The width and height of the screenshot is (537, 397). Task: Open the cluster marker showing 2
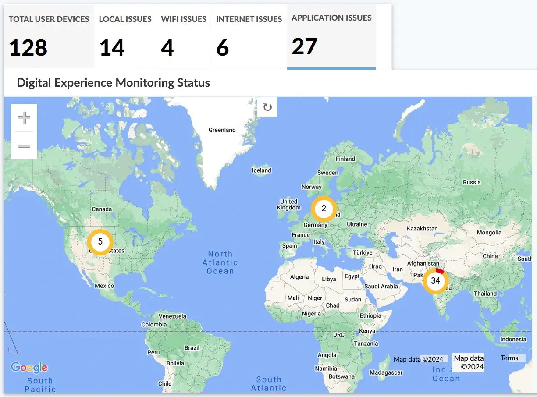(x=324, y=209)
